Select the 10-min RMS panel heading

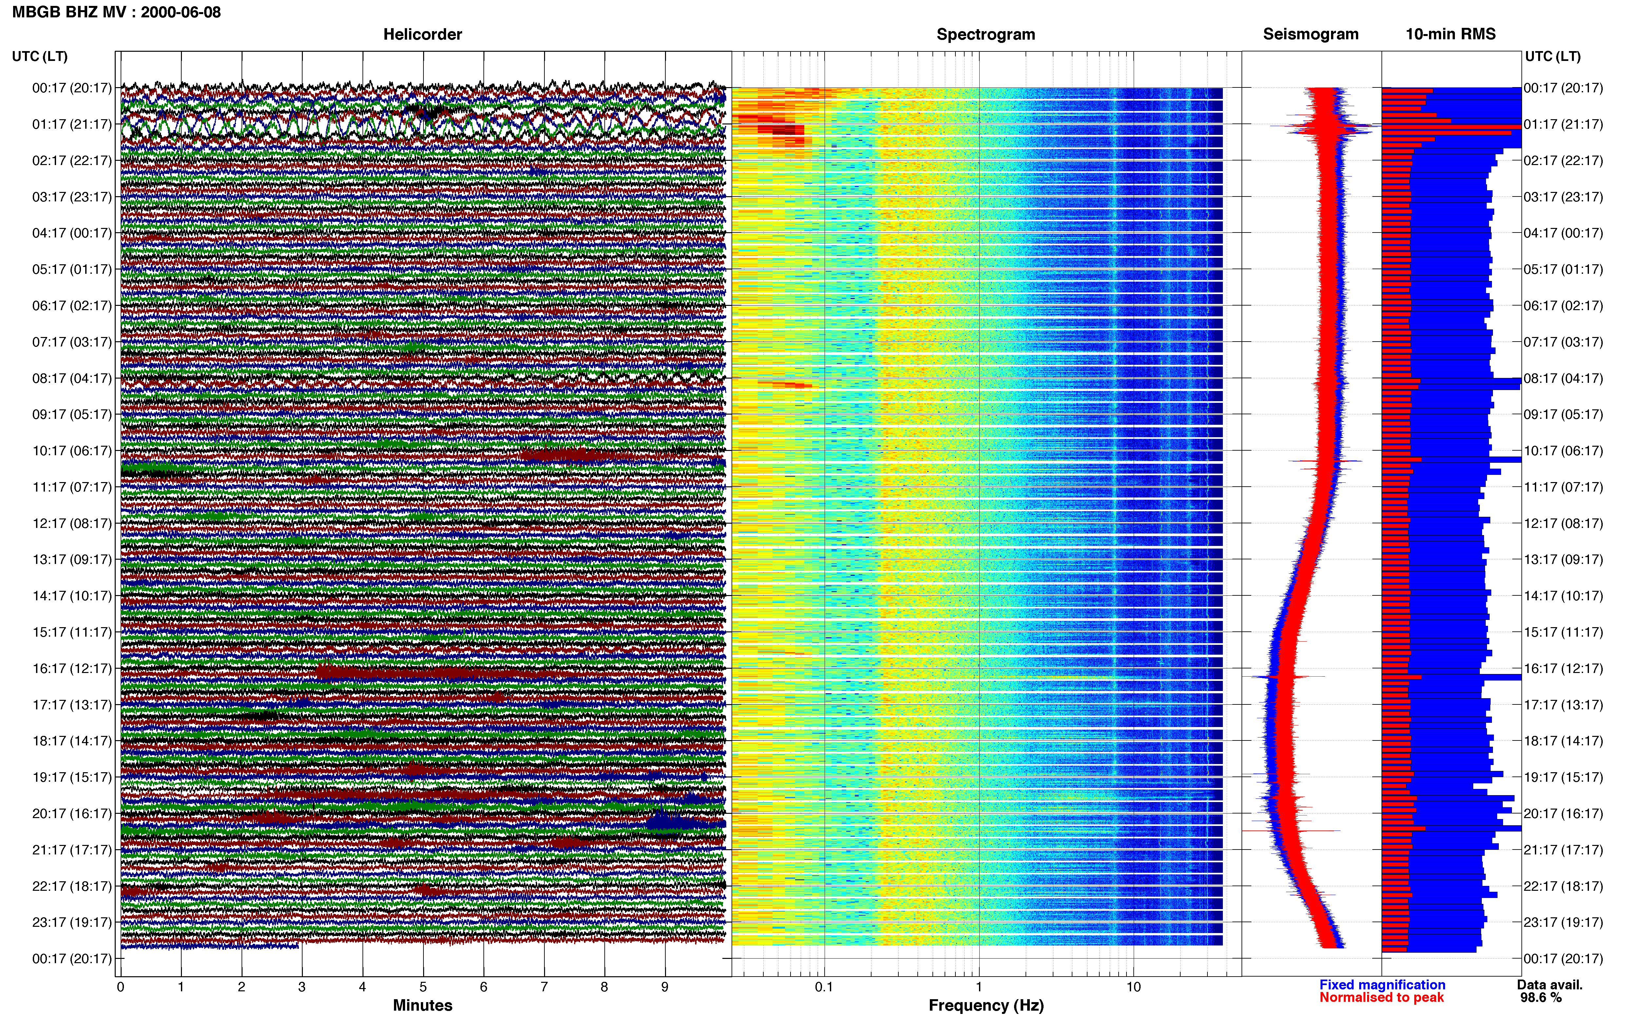coord(1450,34)
